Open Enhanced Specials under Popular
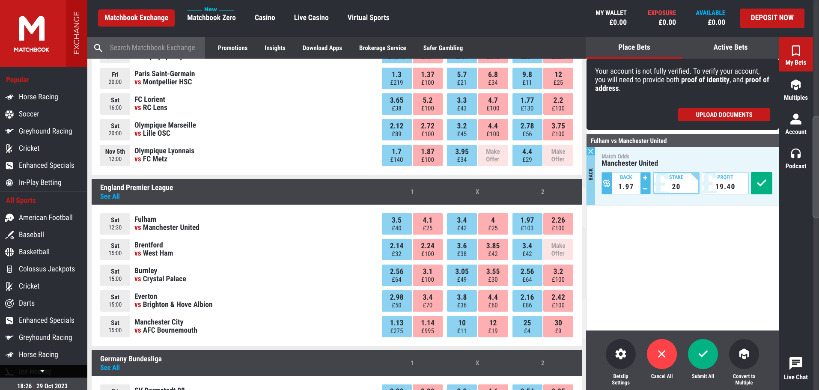The width and height of the screenshot is (819, 390). coord(46,166)
